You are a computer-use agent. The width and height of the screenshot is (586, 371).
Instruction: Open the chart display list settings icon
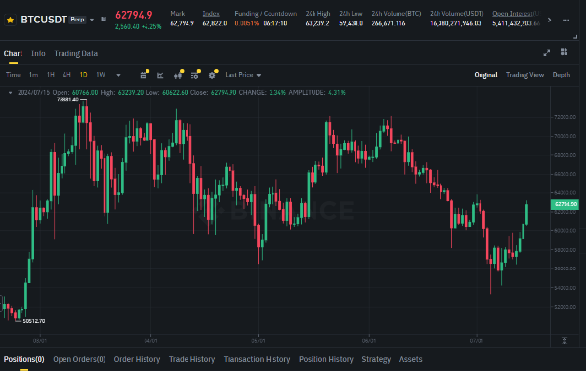click(195, 75)
